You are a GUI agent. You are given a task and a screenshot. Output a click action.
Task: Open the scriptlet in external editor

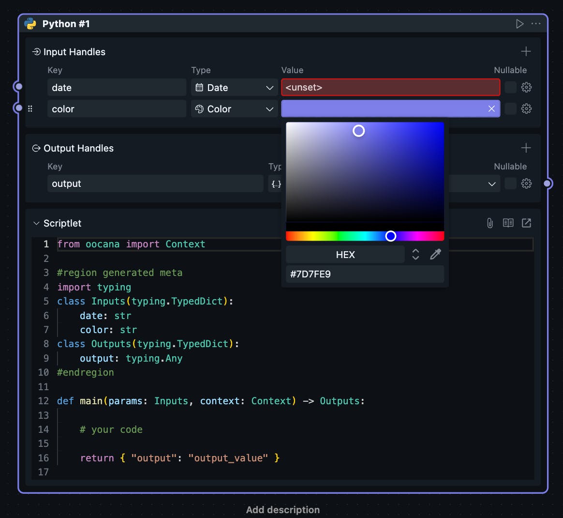(526, 223)
